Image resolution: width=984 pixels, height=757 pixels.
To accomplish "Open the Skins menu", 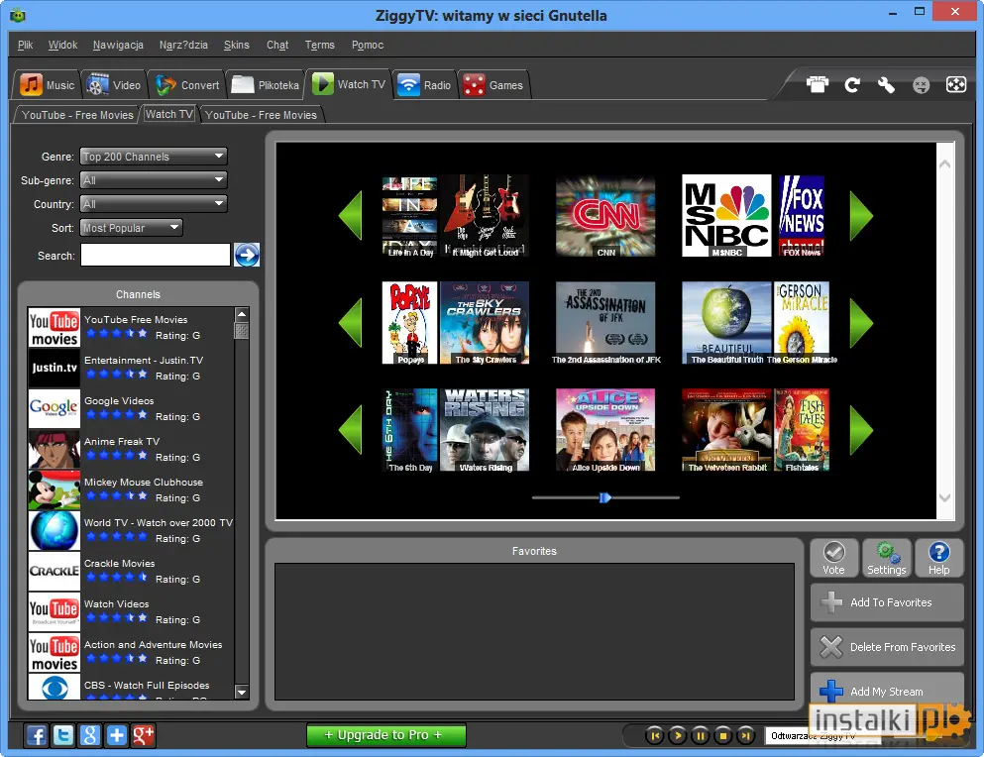I will coord(237,46).
